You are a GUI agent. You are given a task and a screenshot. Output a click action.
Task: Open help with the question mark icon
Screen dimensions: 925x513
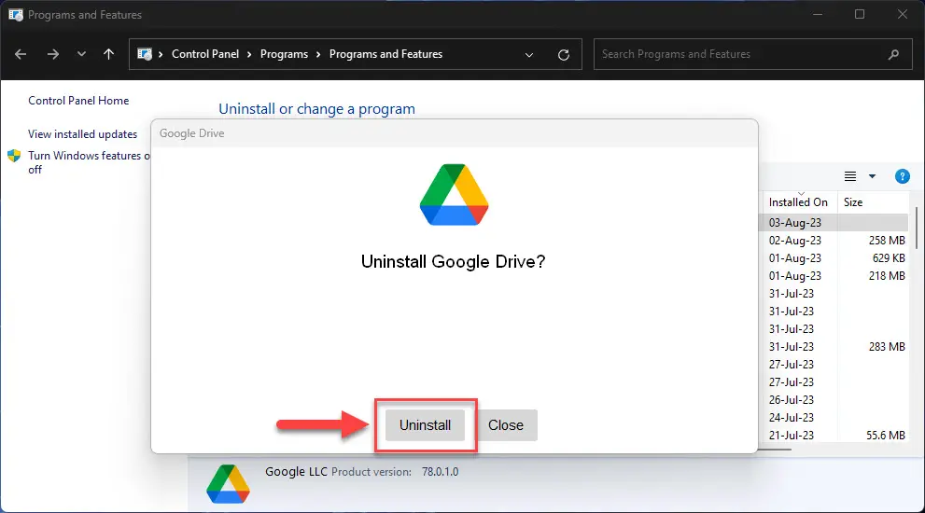902,176
